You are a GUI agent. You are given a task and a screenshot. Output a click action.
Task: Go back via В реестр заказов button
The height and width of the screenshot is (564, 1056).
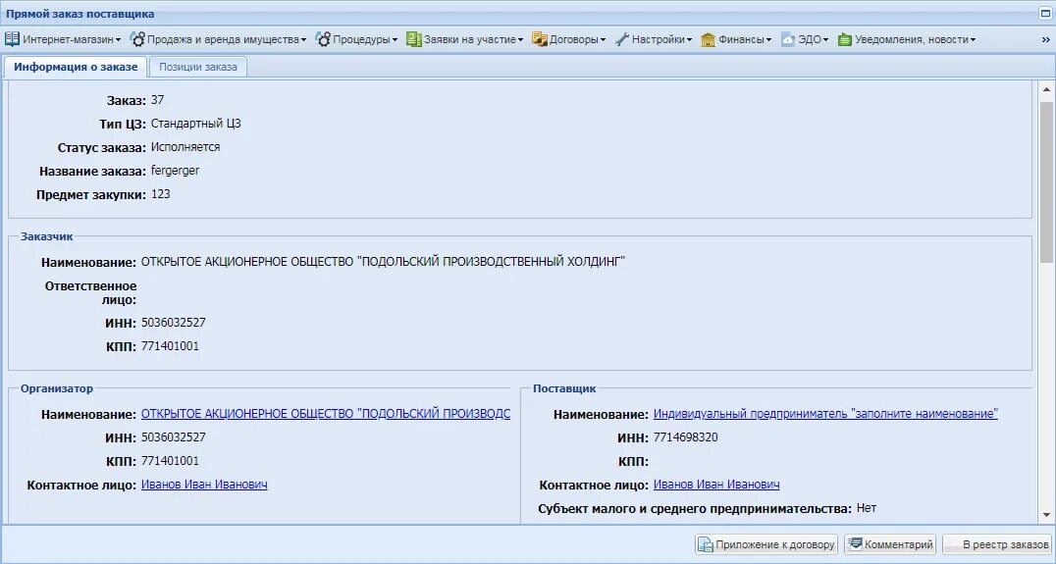click(997, 543)
